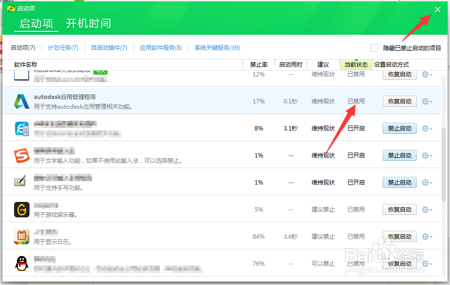Open gear menu for game entertainment row
Viewport: 450px width, 285px height.
pos(427,210)
